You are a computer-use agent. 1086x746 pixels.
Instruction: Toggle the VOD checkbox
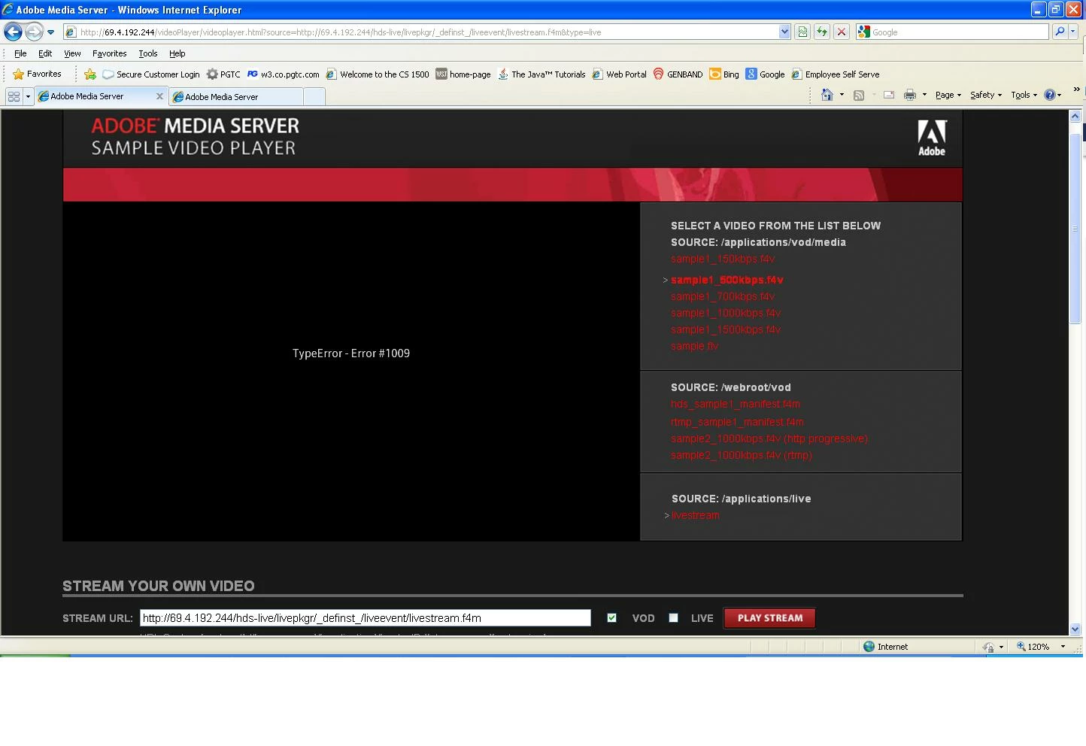(611, 618)
